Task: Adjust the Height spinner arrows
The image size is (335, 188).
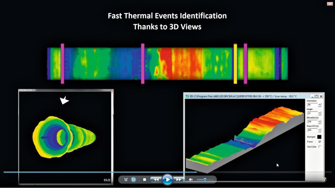Action: [x=320, y=113]
